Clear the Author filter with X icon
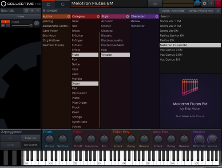222x168 pixels. (69, 16)
